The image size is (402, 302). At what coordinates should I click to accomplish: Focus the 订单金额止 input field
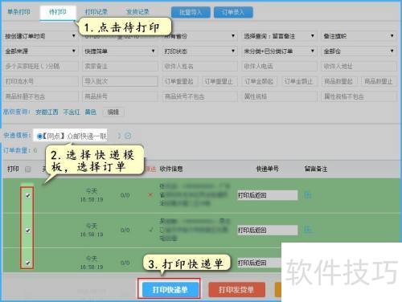(x=299, y=81)
